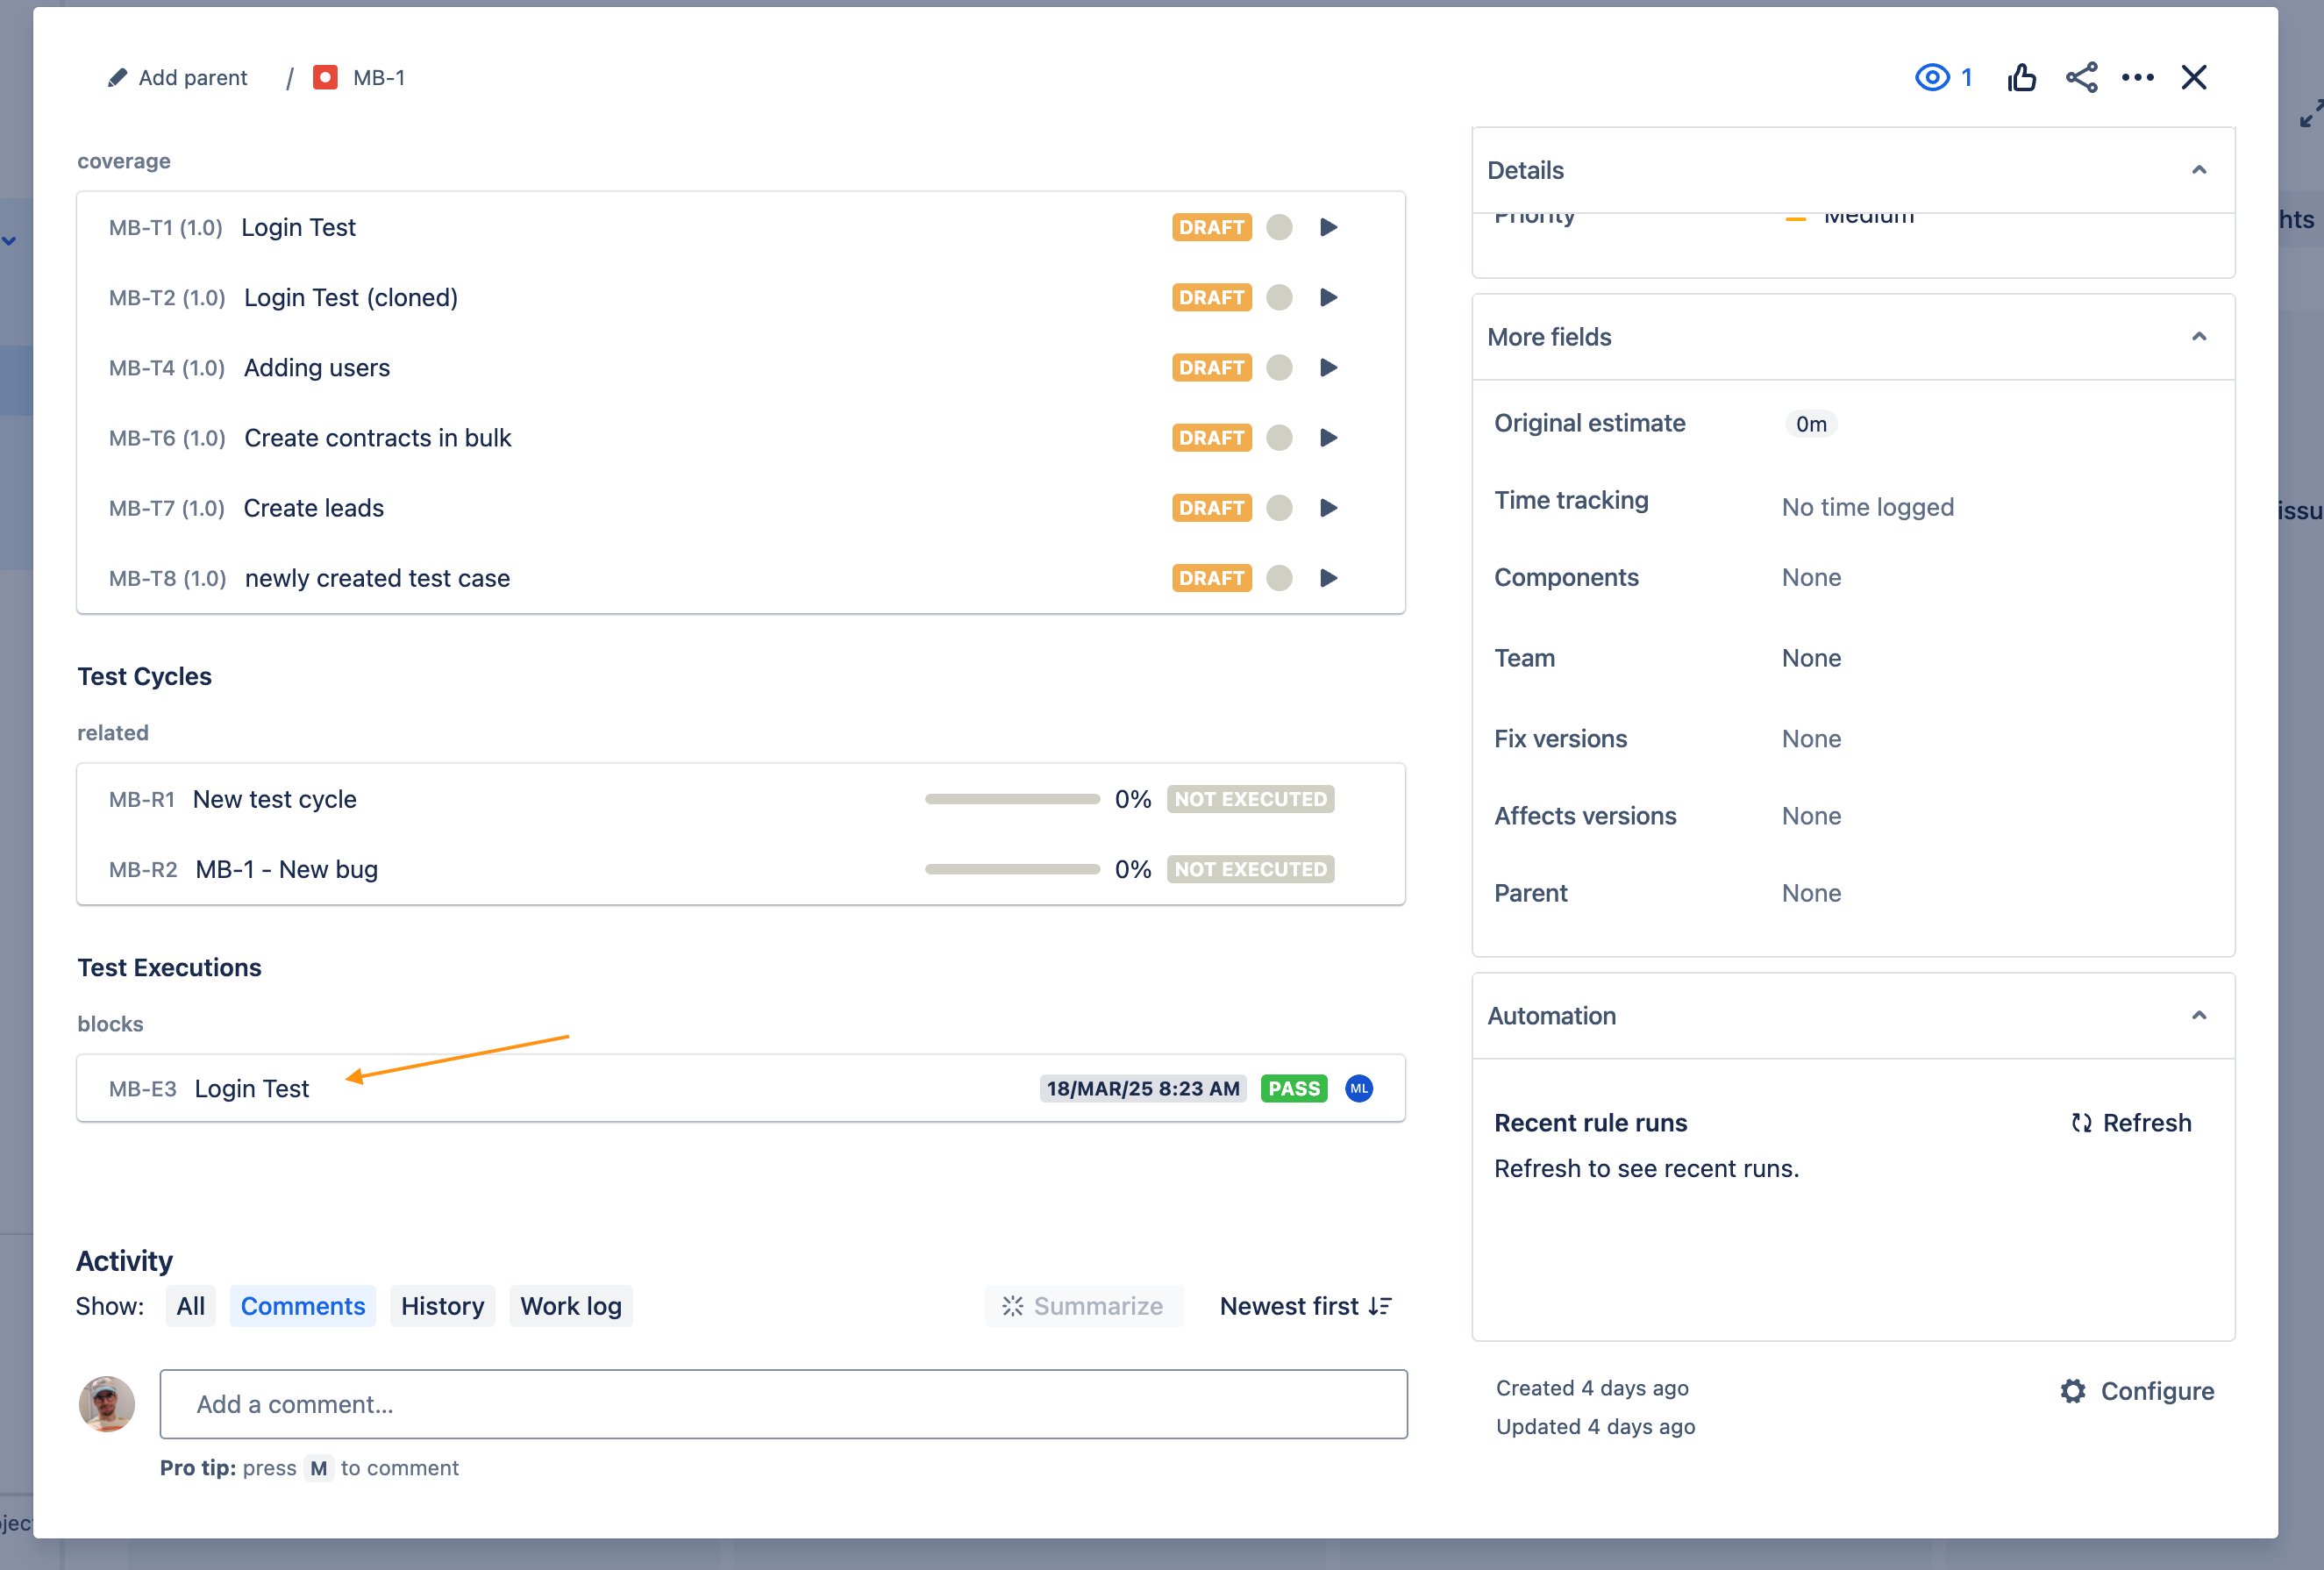Refresh recent rule runs

pyautogui.click(x=2131, y=1123)
